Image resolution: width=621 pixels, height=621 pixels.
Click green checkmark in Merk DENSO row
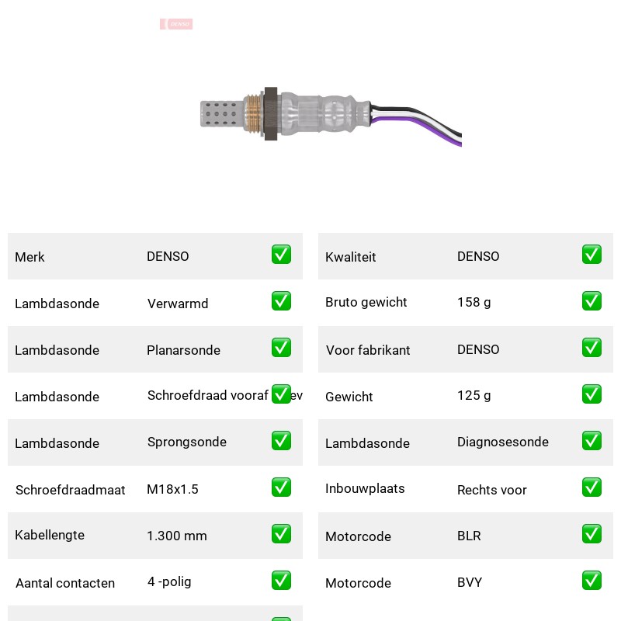click(x=281, y=255)
